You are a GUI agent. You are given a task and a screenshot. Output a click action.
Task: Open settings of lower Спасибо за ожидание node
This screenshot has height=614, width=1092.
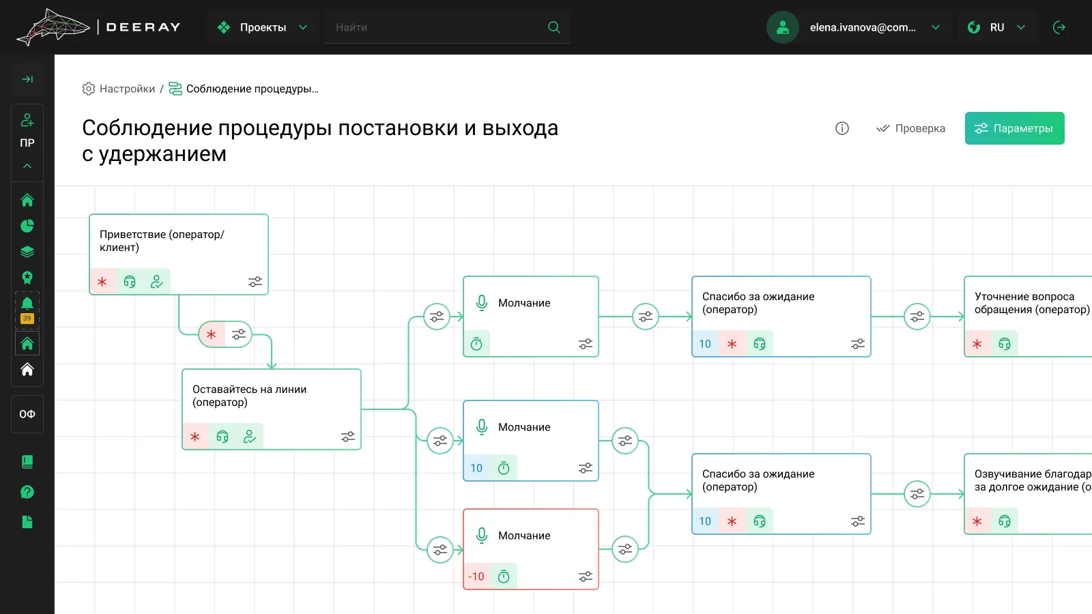pyautogui.click(x=858, y=521)
